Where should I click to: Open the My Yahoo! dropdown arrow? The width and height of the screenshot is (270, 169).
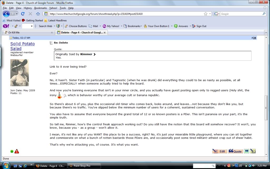[x=121, y=26]
